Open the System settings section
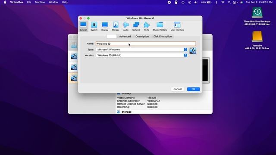This screenshot has height=155, width=276. tap(94, 26)
